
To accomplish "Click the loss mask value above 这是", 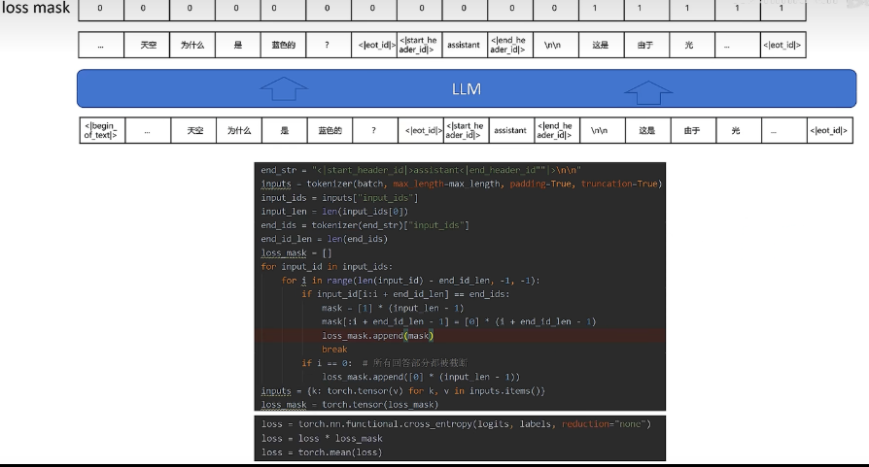I will click(601, 9).
